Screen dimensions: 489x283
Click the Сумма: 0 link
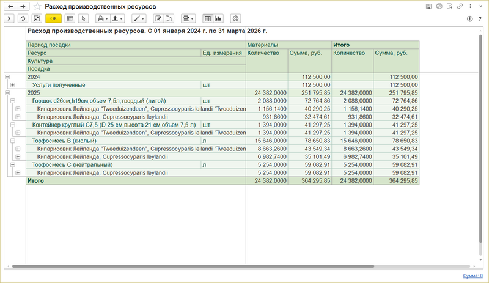click(474, 276)
